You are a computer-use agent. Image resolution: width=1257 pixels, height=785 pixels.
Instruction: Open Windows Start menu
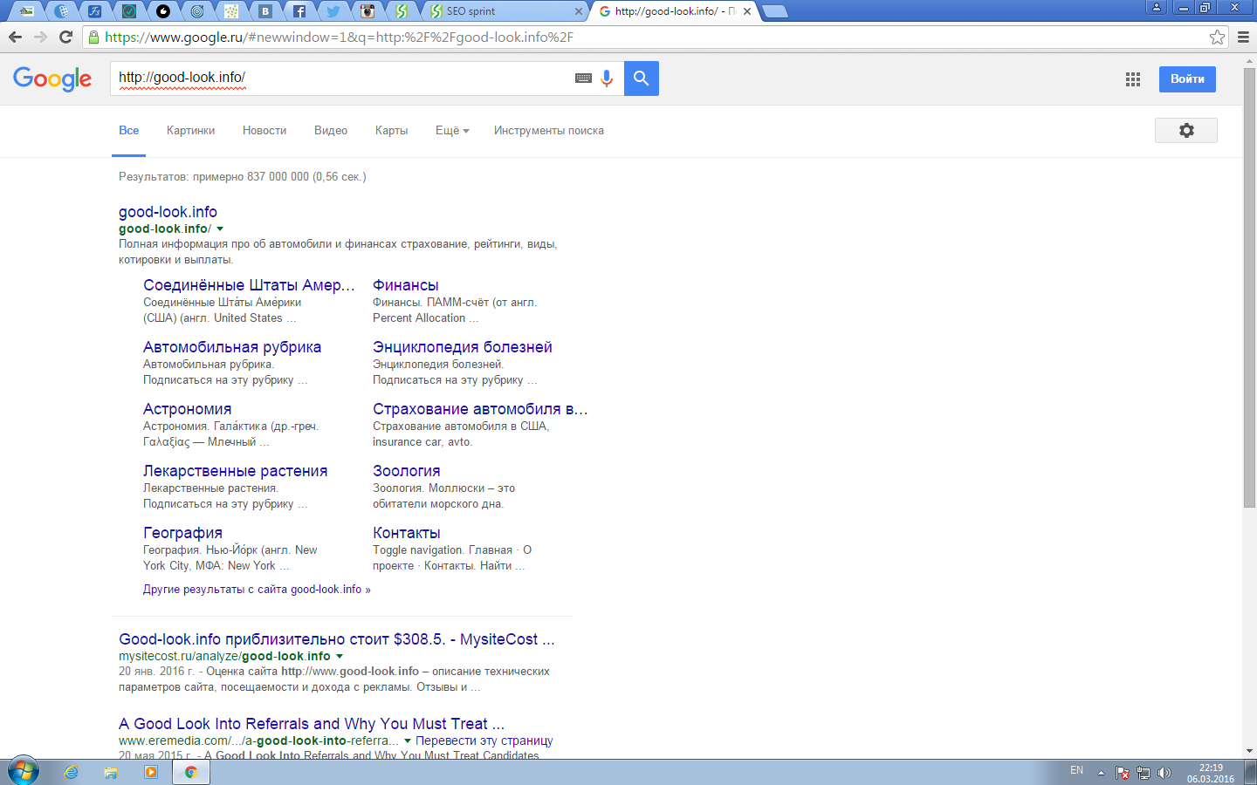(24, 772)
